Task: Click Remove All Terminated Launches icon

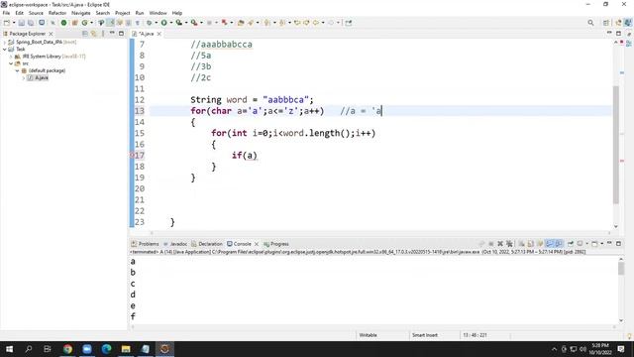Action: pyautogui.click(x=509, y=244)
